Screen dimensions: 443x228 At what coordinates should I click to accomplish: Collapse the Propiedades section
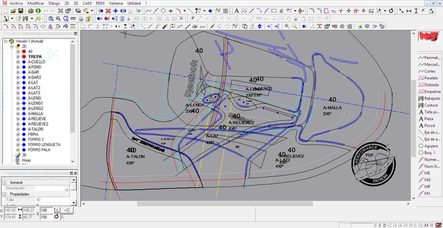click(x=5, y=194)
